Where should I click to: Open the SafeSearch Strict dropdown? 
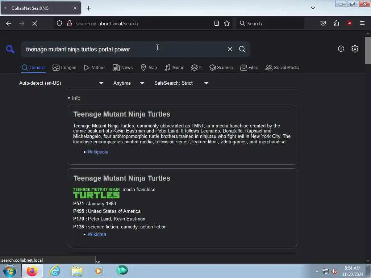pyautogui.click(x=182, y=83)
